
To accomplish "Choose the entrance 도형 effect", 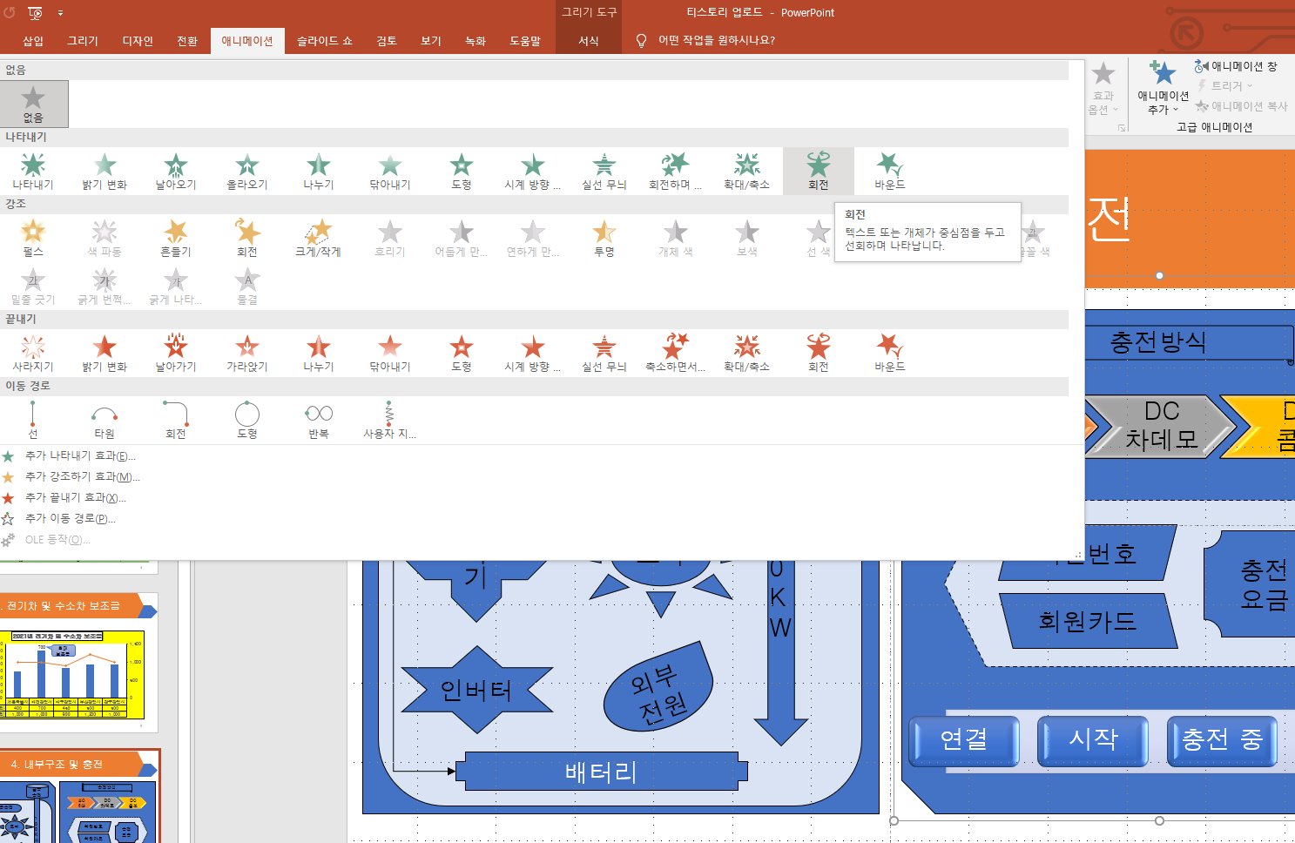I will [x=462, y=171].
